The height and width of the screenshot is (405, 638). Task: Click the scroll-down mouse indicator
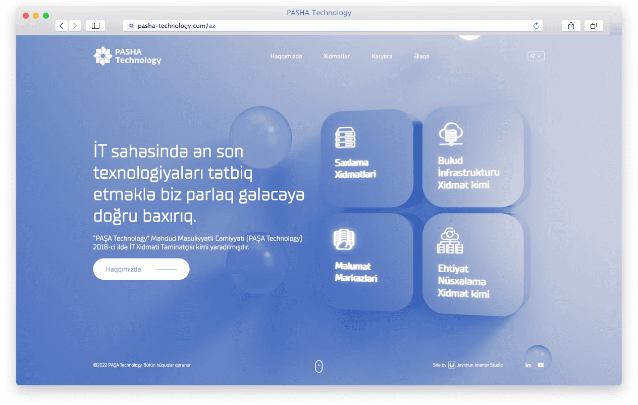point(319,366)
